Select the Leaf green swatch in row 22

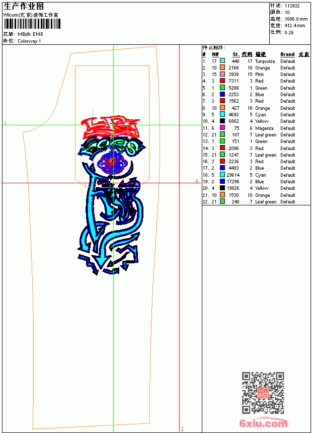click(x=222, y=201)
